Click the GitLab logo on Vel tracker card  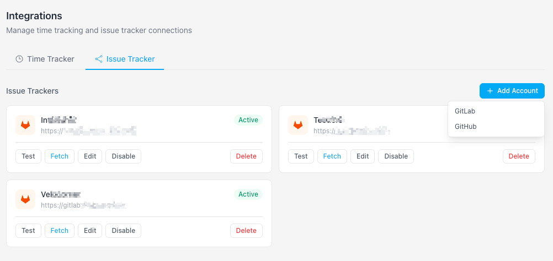(25, 199)
